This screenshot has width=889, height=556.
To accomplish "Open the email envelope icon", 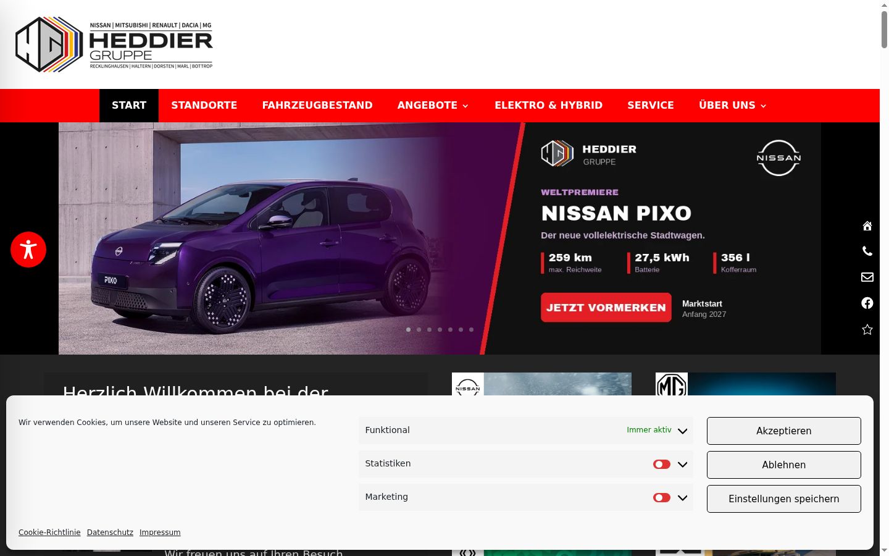I will pyautogui.click(x=867, y=277).
